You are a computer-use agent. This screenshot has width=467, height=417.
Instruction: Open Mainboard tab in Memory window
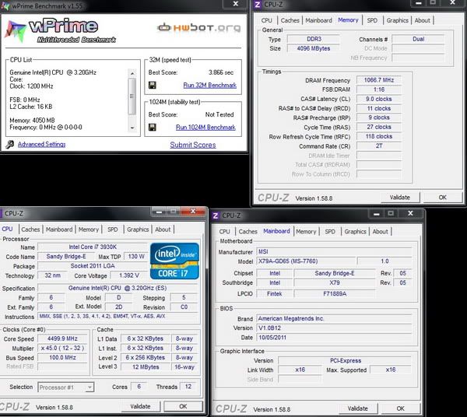(318, 20)
